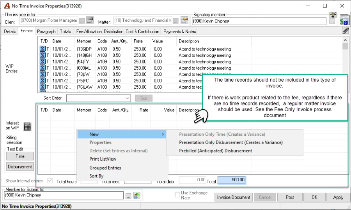This screenshot has width=351, height=210.
Task: Select Sort By in the context menu
Action: click(96, 176)
